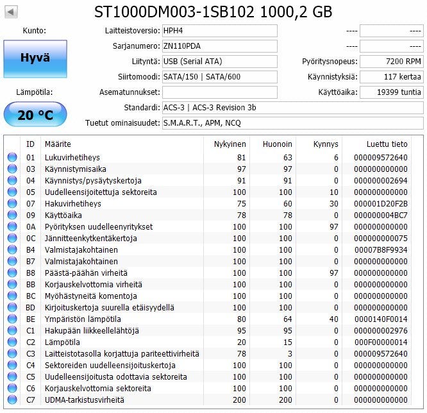The image size is (427, 413).
Task: Click status icon of 0C Jännitteenkytkentäkertoja row
Action: tap(12, 238)
